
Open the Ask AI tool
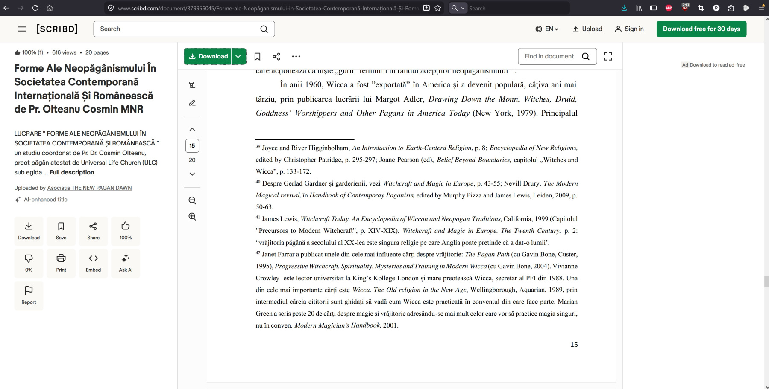(x=126, y=263)
